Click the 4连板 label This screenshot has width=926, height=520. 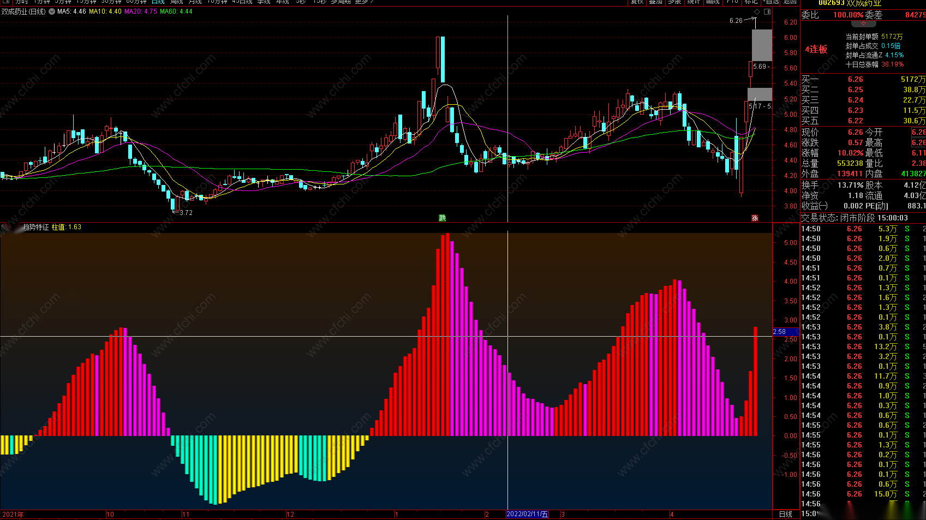[816, 49]
